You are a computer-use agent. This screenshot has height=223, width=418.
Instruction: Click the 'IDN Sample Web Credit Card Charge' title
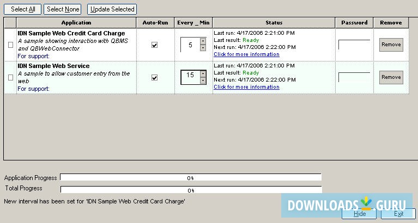[x=71, y=33]
